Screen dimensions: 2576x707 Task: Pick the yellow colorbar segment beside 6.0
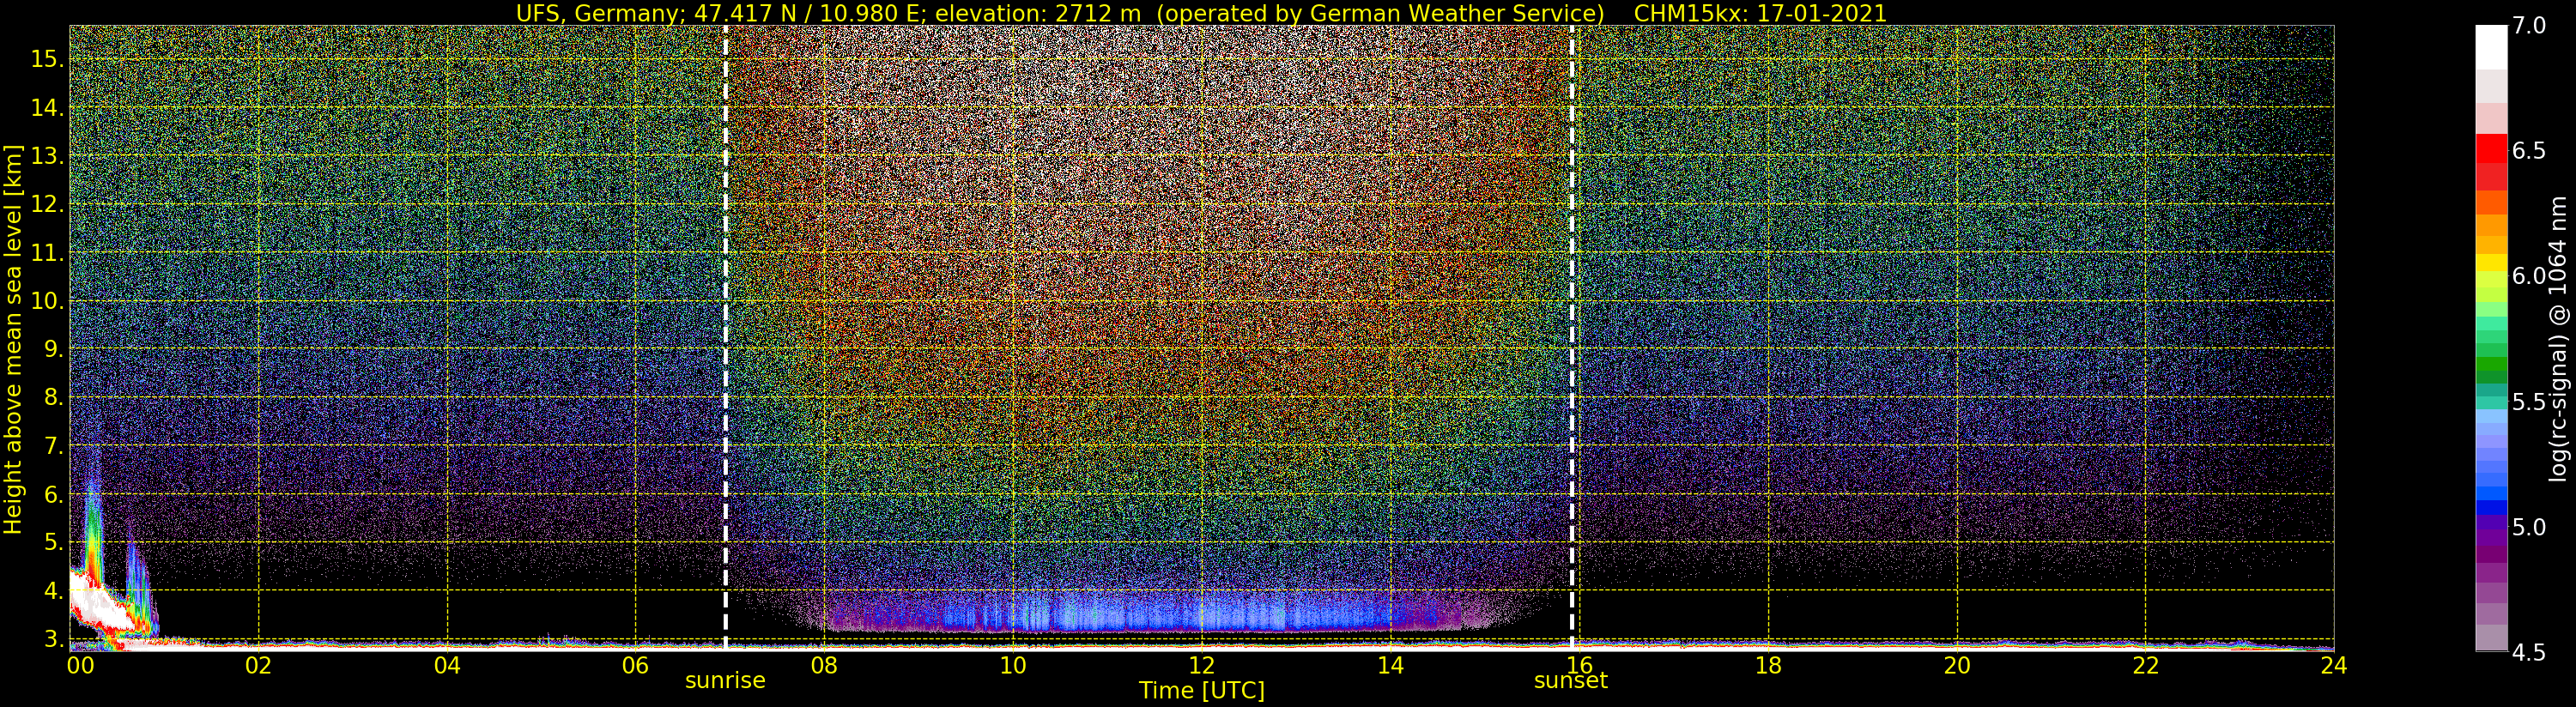pyautogui.click(x=2491, y=263)
